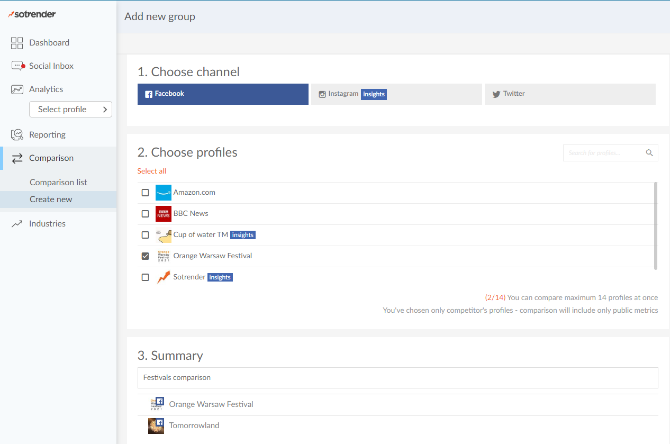670x444 pixels.
Task: Choose the Facebook channel tab
Action: tap(222, 94)
